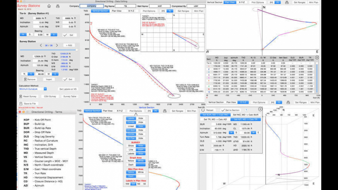
Task: Choose Line style under SURVEY options
Action: coord(131,150)
